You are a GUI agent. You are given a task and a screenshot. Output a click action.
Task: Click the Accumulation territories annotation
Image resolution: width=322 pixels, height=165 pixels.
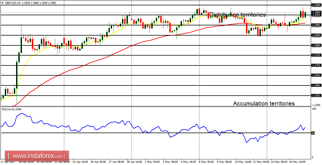click(264, 103)
